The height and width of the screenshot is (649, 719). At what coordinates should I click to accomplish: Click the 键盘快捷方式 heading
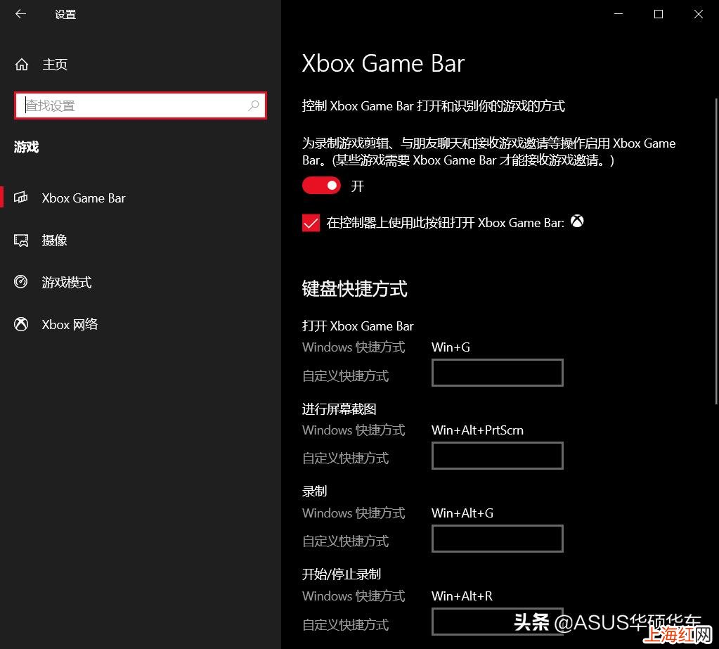coord(354,289)
